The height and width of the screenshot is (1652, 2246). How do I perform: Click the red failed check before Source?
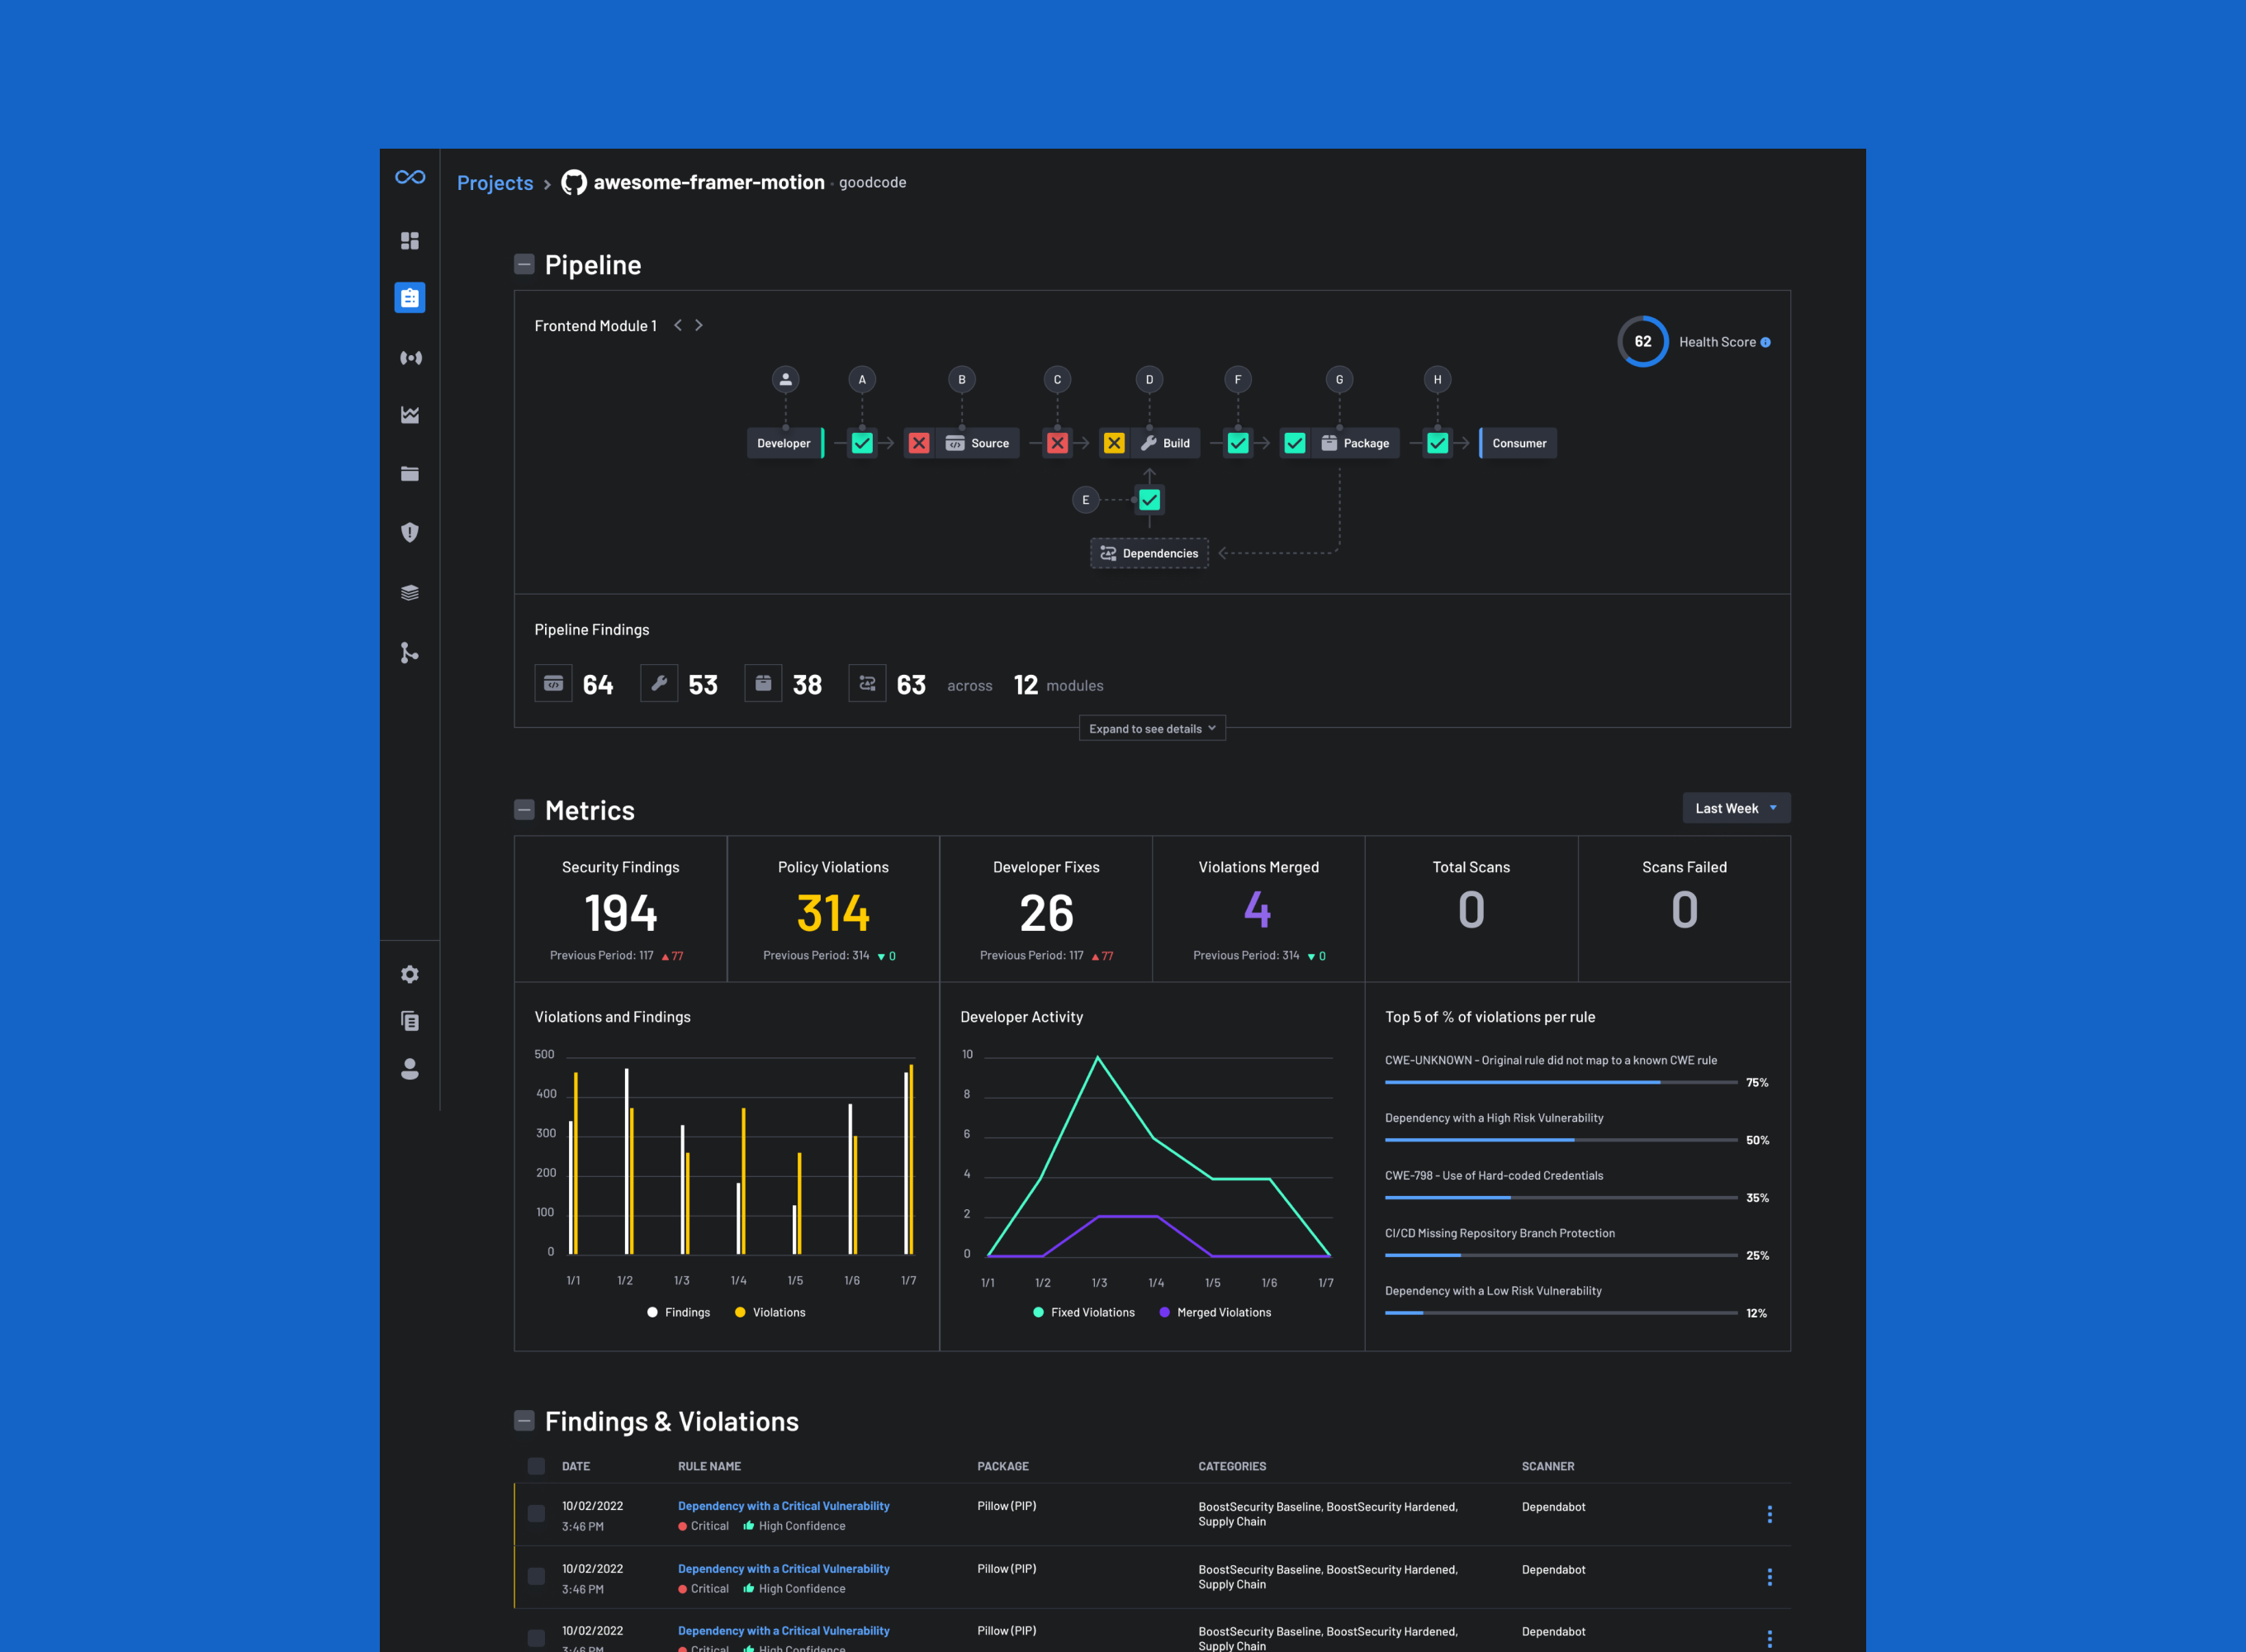[918, 443]
